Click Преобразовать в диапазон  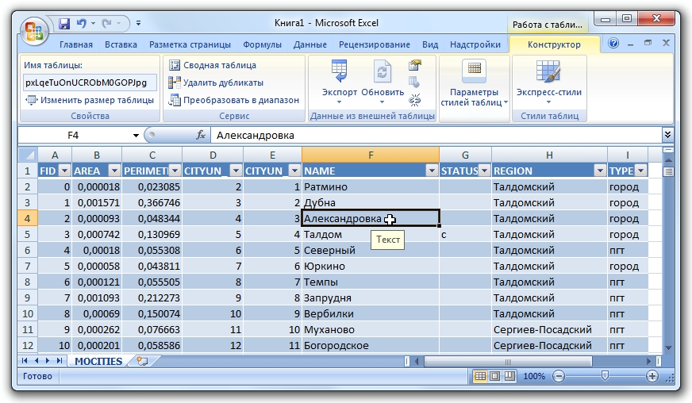(234, 100)
